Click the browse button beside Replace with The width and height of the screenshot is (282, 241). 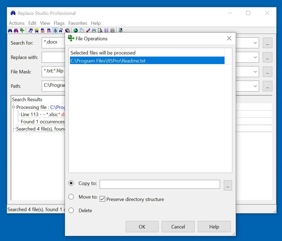point(268,57)
